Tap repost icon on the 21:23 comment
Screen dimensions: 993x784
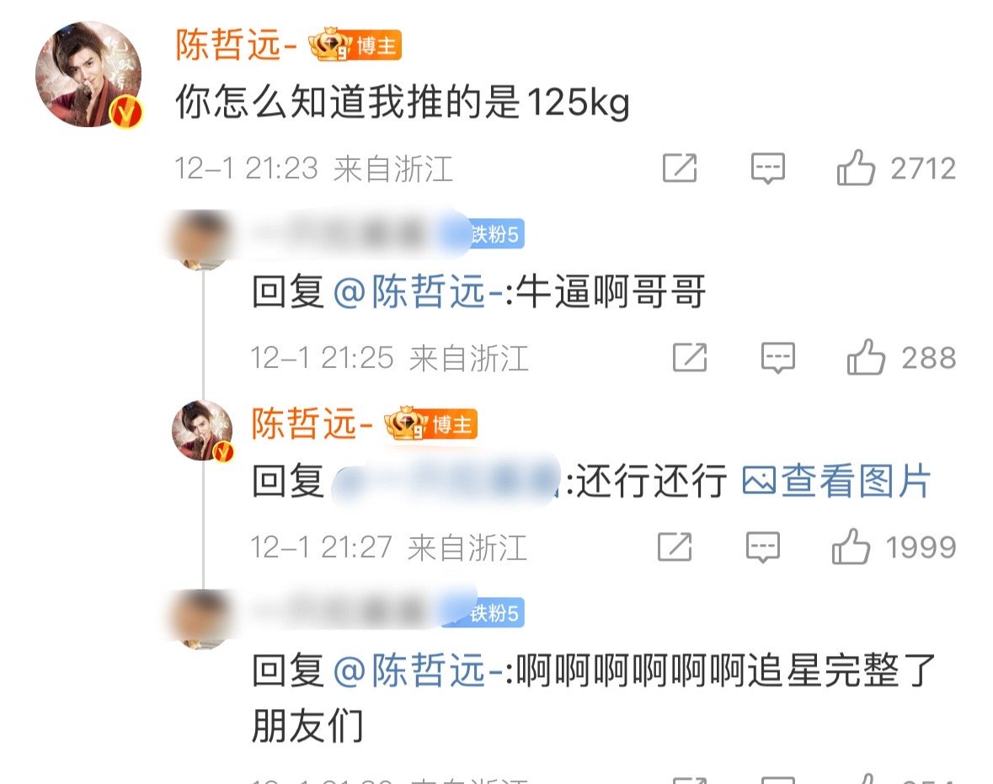[x=680, y=168]
